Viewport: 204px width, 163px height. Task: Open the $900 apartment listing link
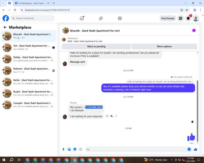(x=85, y=41)
